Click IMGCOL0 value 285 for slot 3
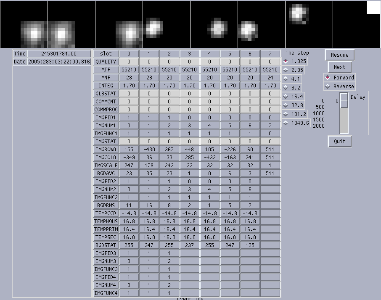This screenshot has width=381, height=300. click(190, 158)
